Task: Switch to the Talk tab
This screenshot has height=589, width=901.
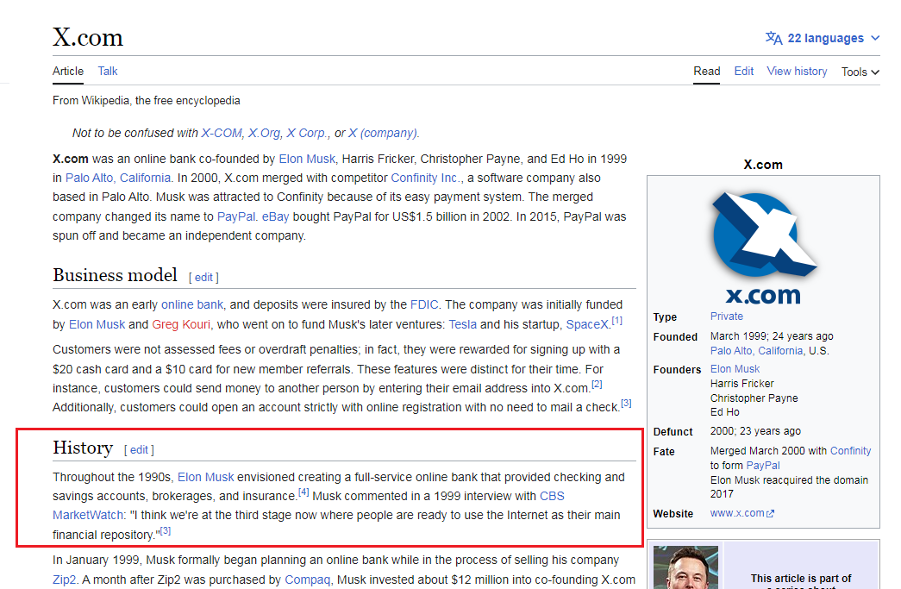Action: tap(108, 72)
